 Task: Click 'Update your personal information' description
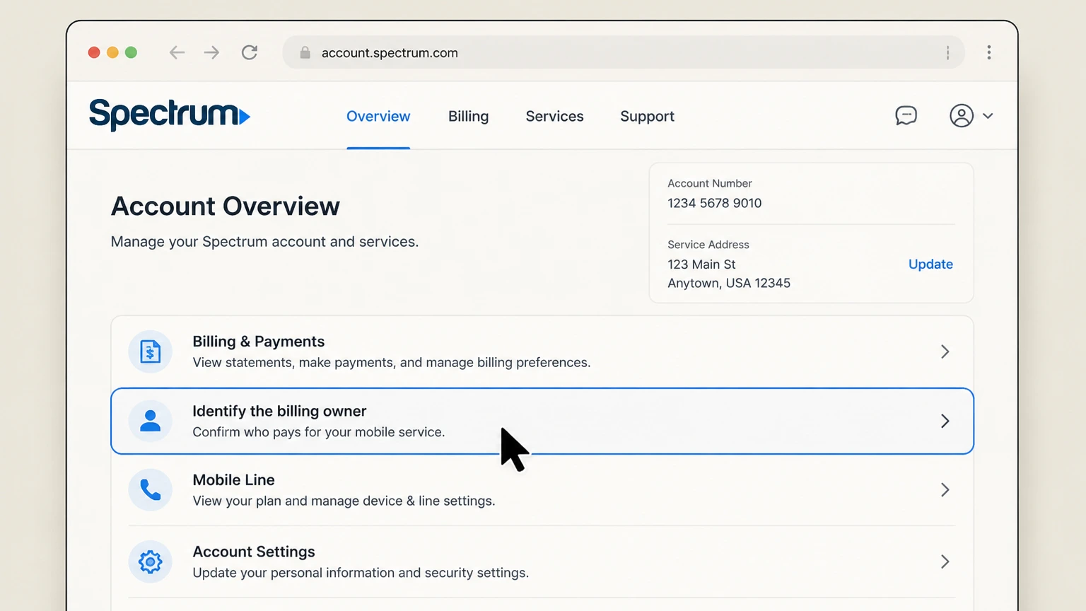point(361,573)
